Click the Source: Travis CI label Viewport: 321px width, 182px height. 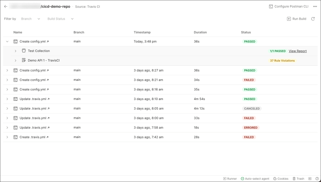pyautogui.click(x=87, y=6)
